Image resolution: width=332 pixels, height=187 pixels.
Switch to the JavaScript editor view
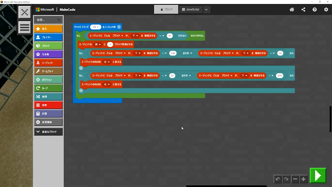190,9
